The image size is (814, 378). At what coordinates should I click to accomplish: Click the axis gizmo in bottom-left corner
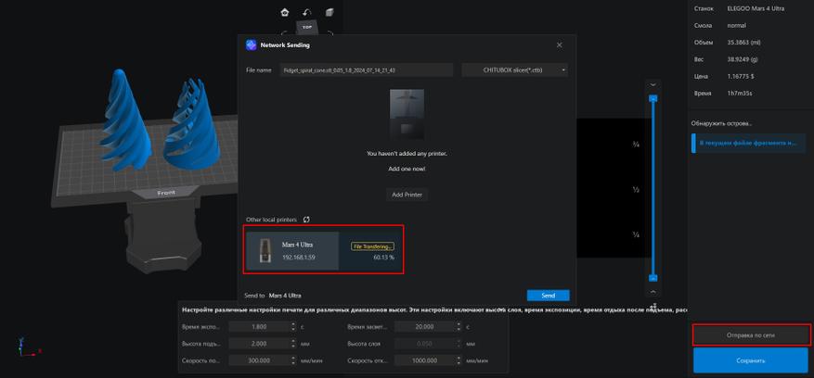point(26,347)
